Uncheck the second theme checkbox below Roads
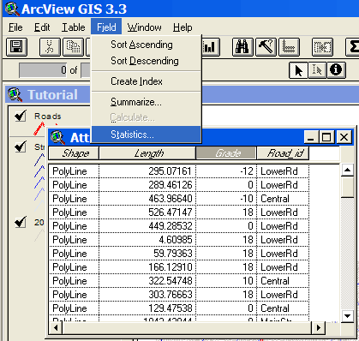The width and height of the screenshot is (359, 341). pyautogui.click(x=21, y=147)
